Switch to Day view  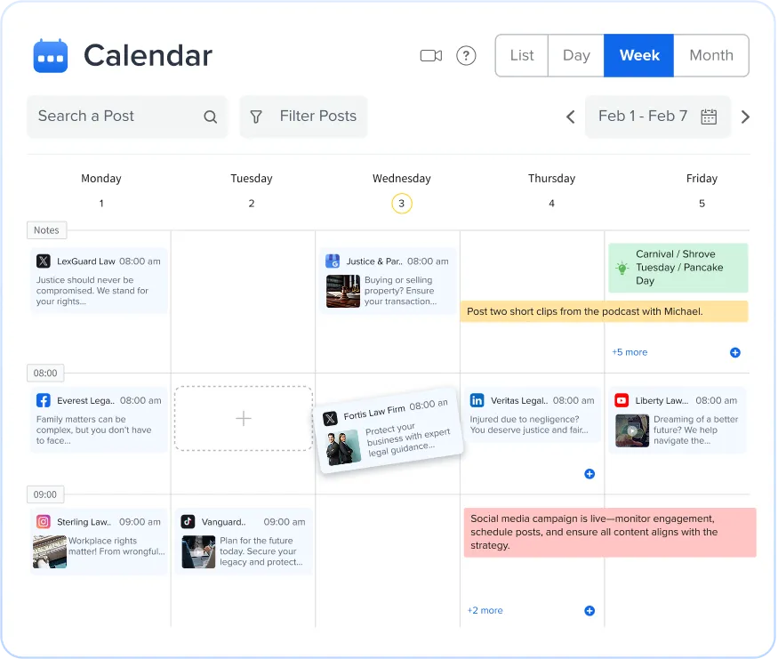point(576,55)
